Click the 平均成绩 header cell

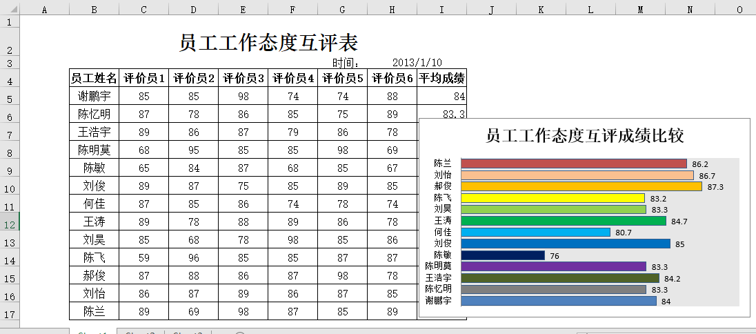pos(441,79)
